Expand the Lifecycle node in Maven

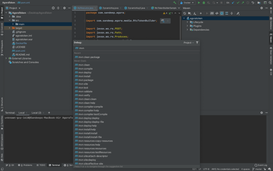click(187, 22)
